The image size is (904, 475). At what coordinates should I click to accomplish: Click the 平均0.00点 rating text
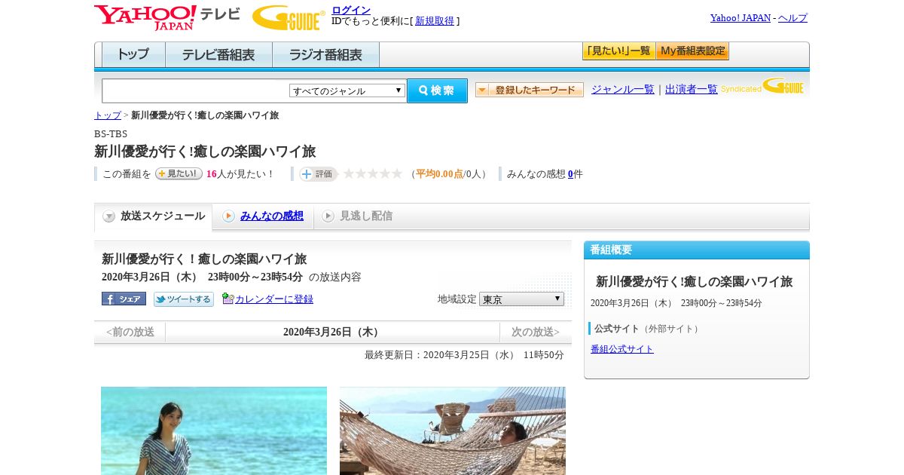439,174
